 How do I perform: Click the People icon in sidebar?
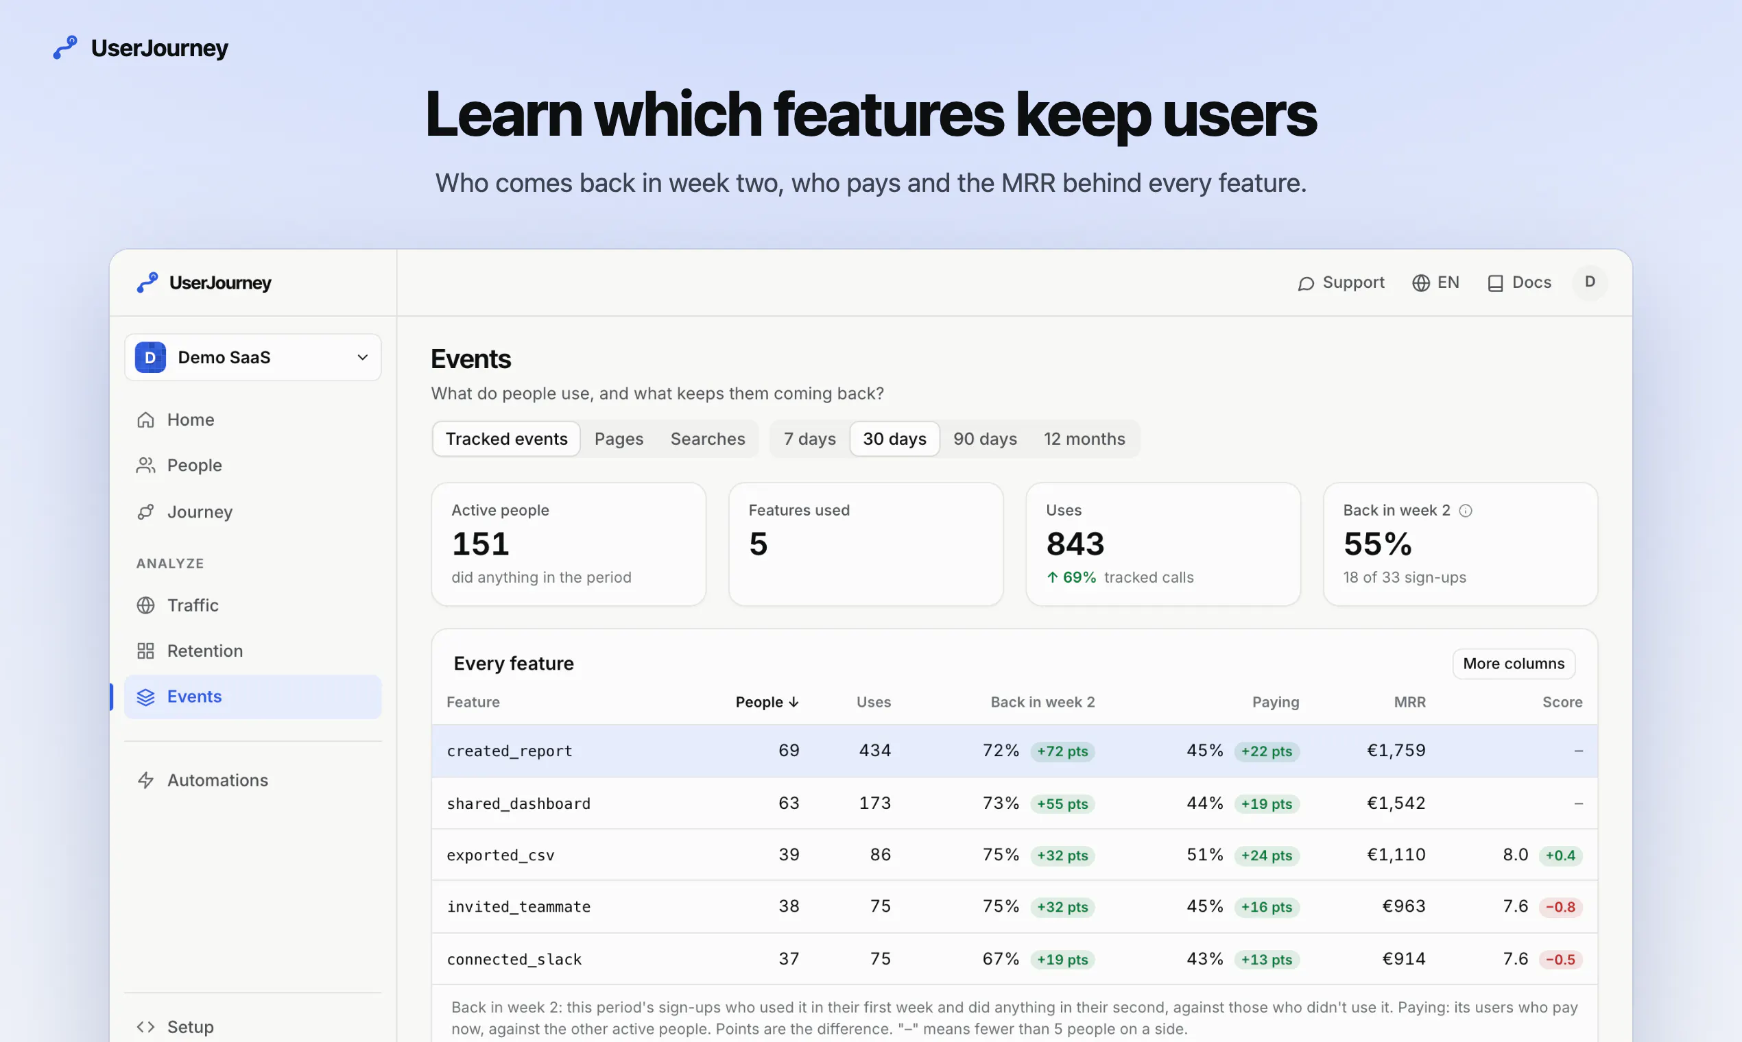pyautogui.click(x=145, y=465)
